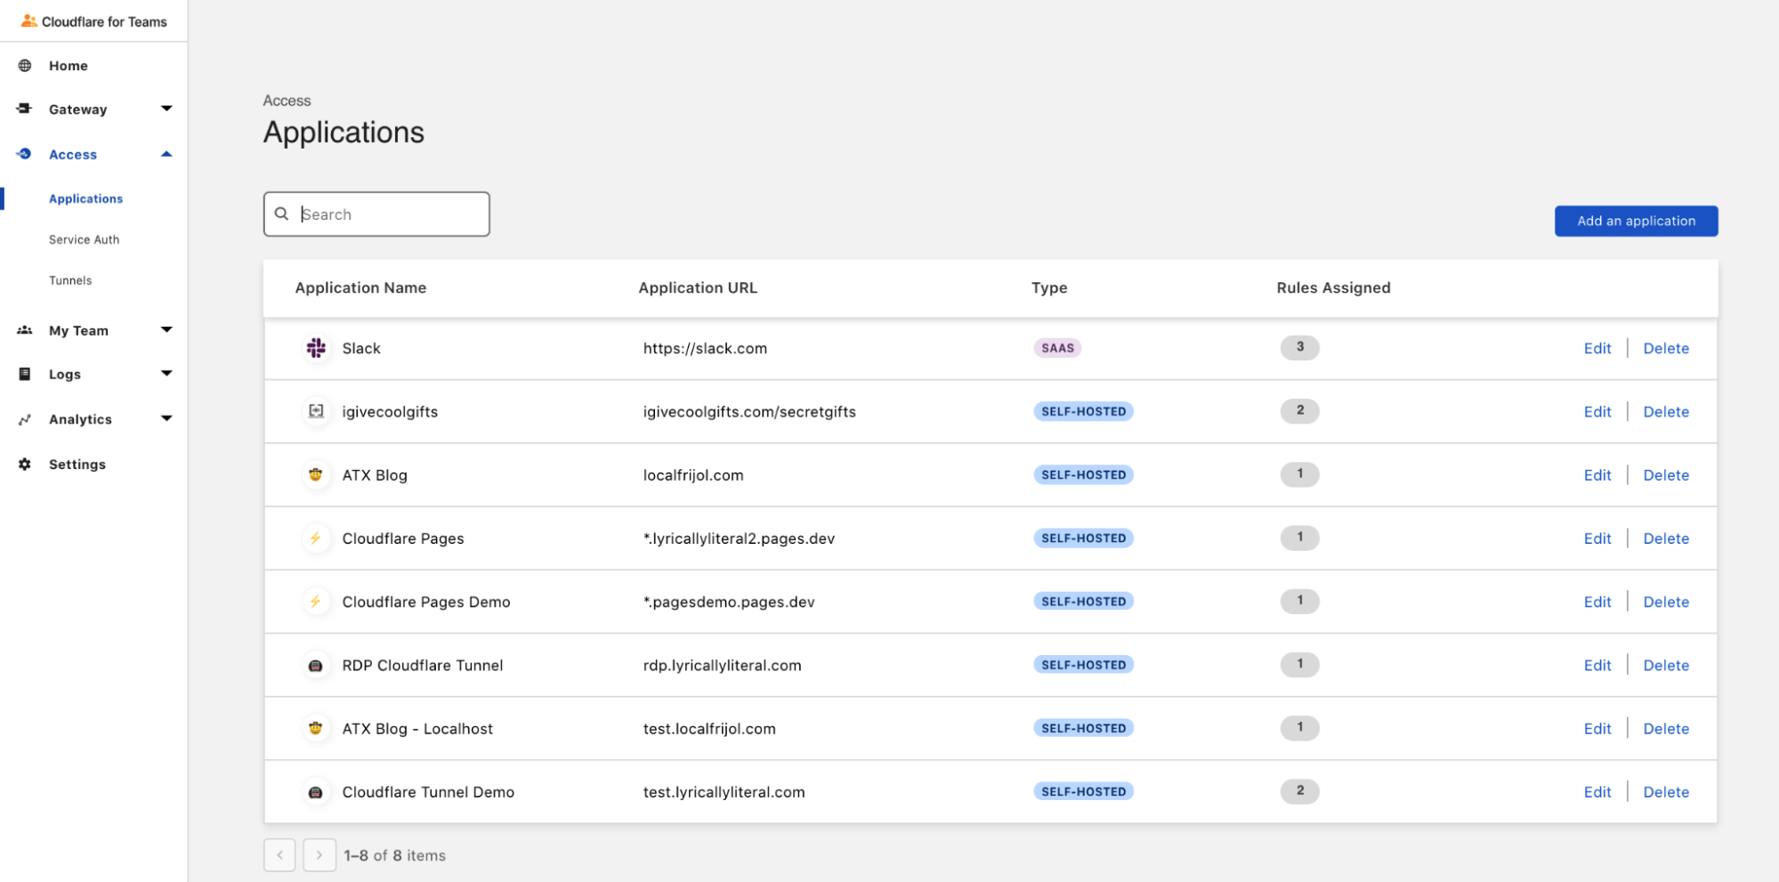This screenshot has height=882, width=1779.
Task: Click the ATX Blog emoji icon
Action: coord(316,474)
